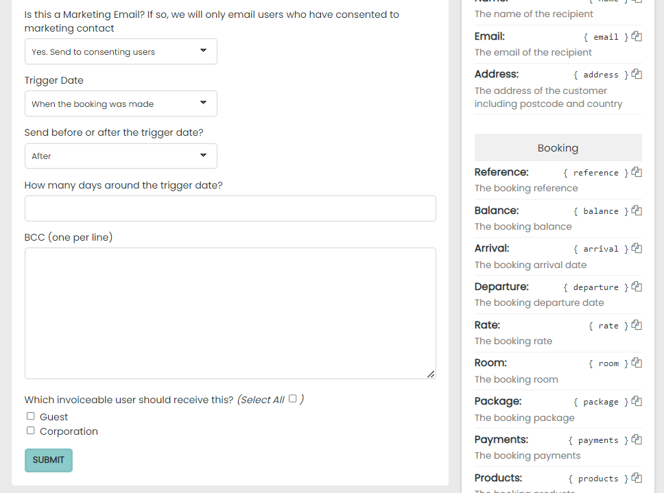The width and height of the screenshot is (664, 493).
Task: Open the before or after dropdown
Action: coord(121,156)
